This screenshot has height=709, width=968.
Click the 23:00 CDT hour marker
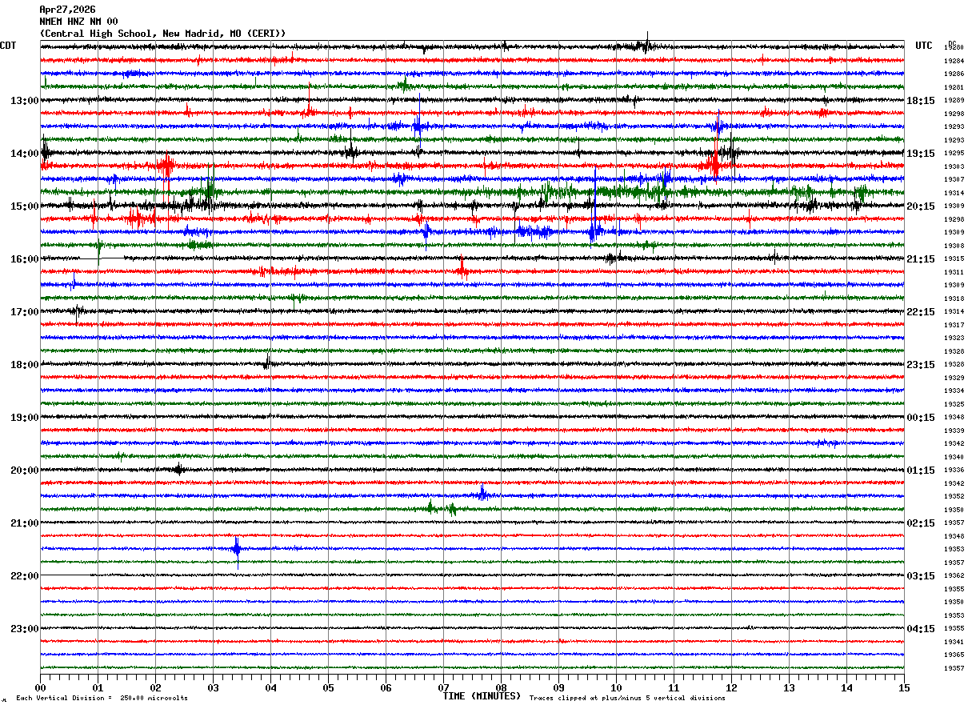[x=24, y=629]
